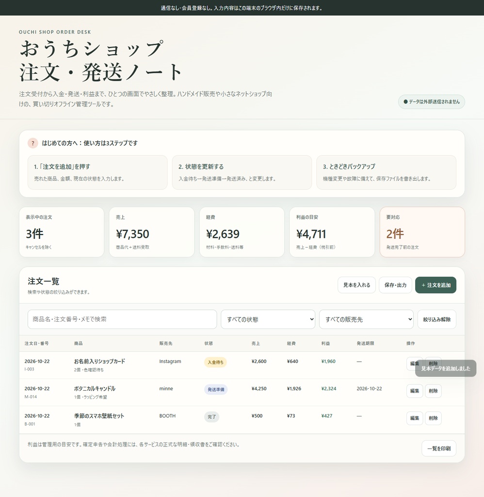Click the 利益 column header
The height and width of the screenshot is (497, 484).
[325, 343]
